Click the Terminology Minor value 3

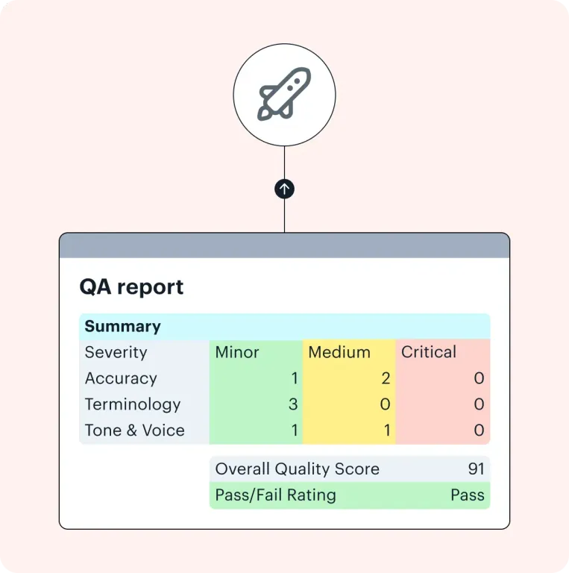point(293,404)
